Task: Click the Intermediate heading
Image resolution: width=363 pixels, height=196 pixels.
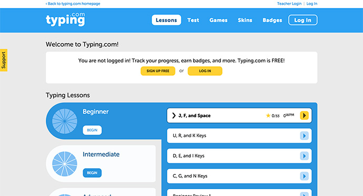Action: click(101, 154)
